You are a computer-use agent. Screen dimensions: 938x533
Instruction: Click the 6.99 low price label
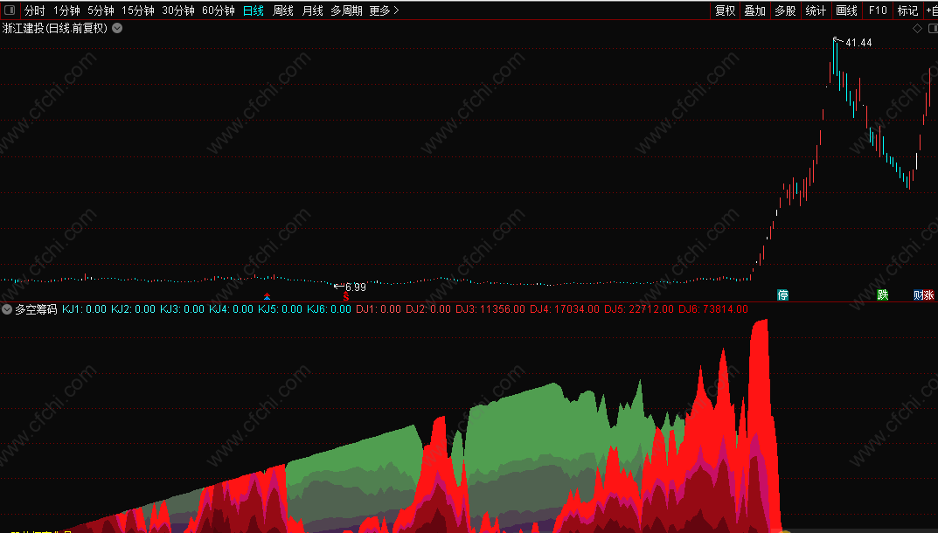click(355, 287)
